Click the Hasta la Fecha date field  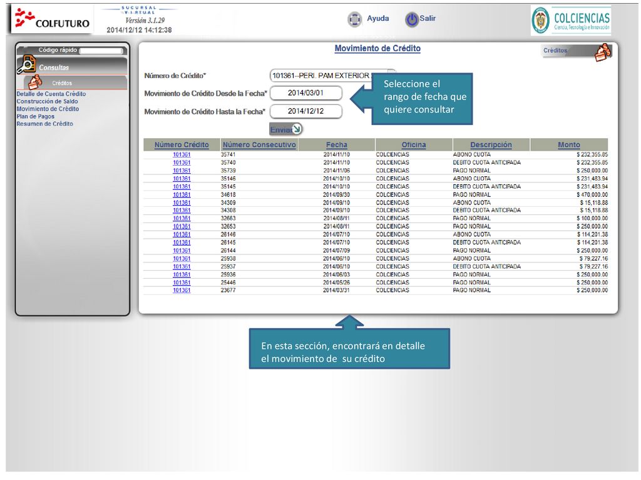tap(305, 111)
